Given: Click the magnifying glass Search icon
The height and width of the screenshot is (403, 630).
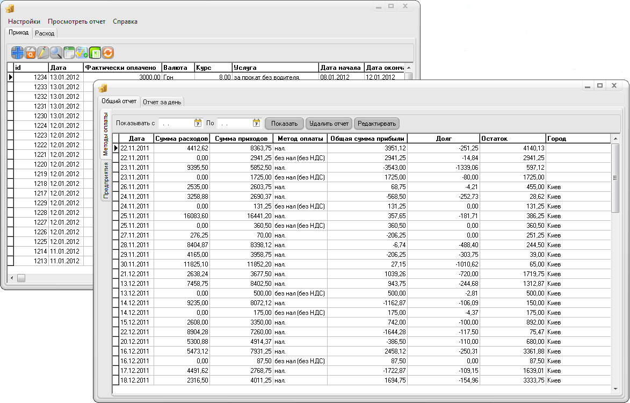Looking at the screenshot, I should (x=56, y=53).
